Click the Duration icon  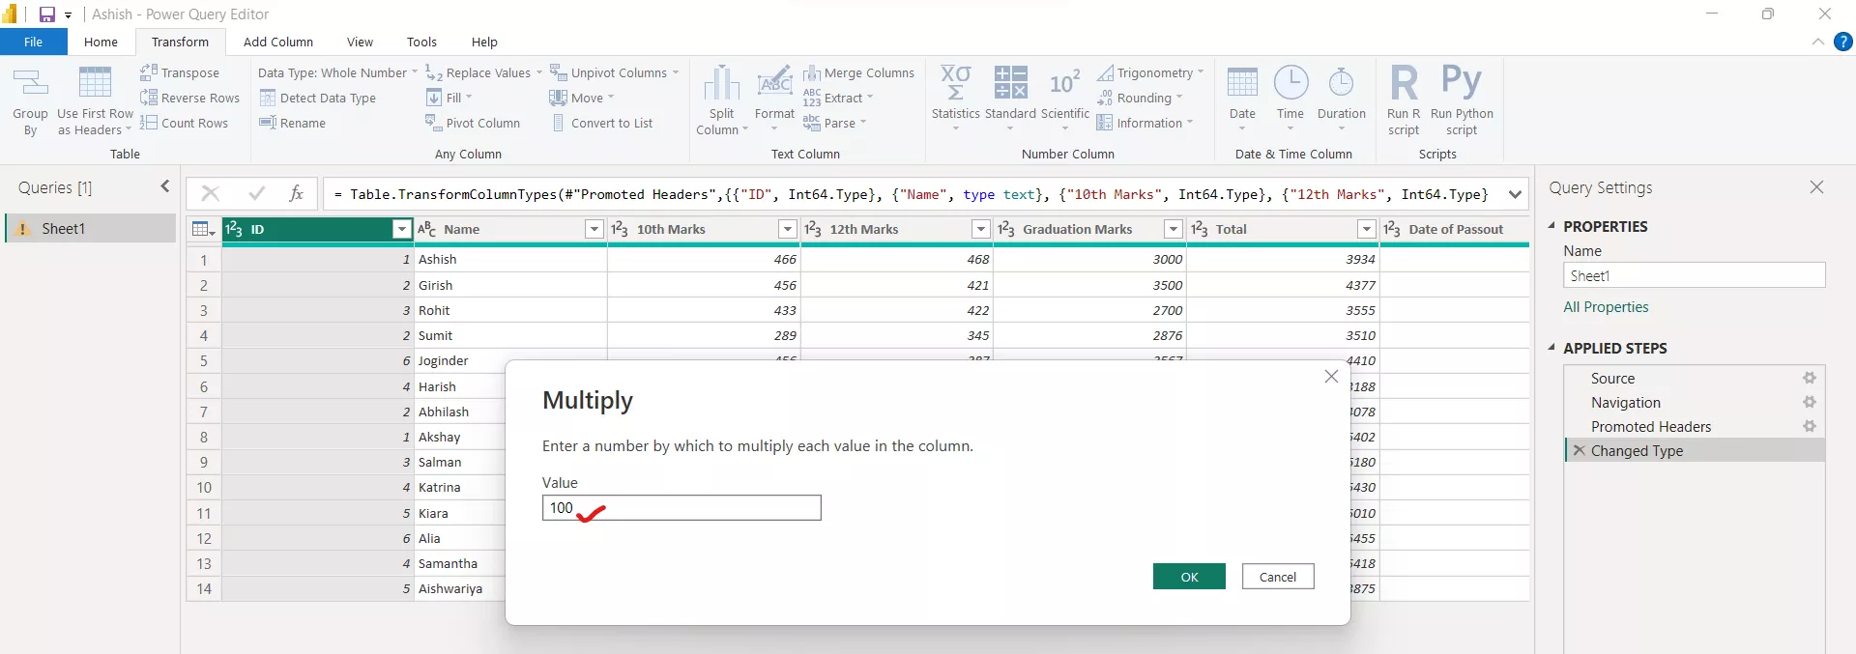[1341, 83]
